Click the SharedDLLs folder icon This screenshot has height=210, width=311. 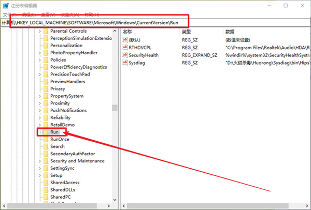pyautogui.click(x=46, y=190)
